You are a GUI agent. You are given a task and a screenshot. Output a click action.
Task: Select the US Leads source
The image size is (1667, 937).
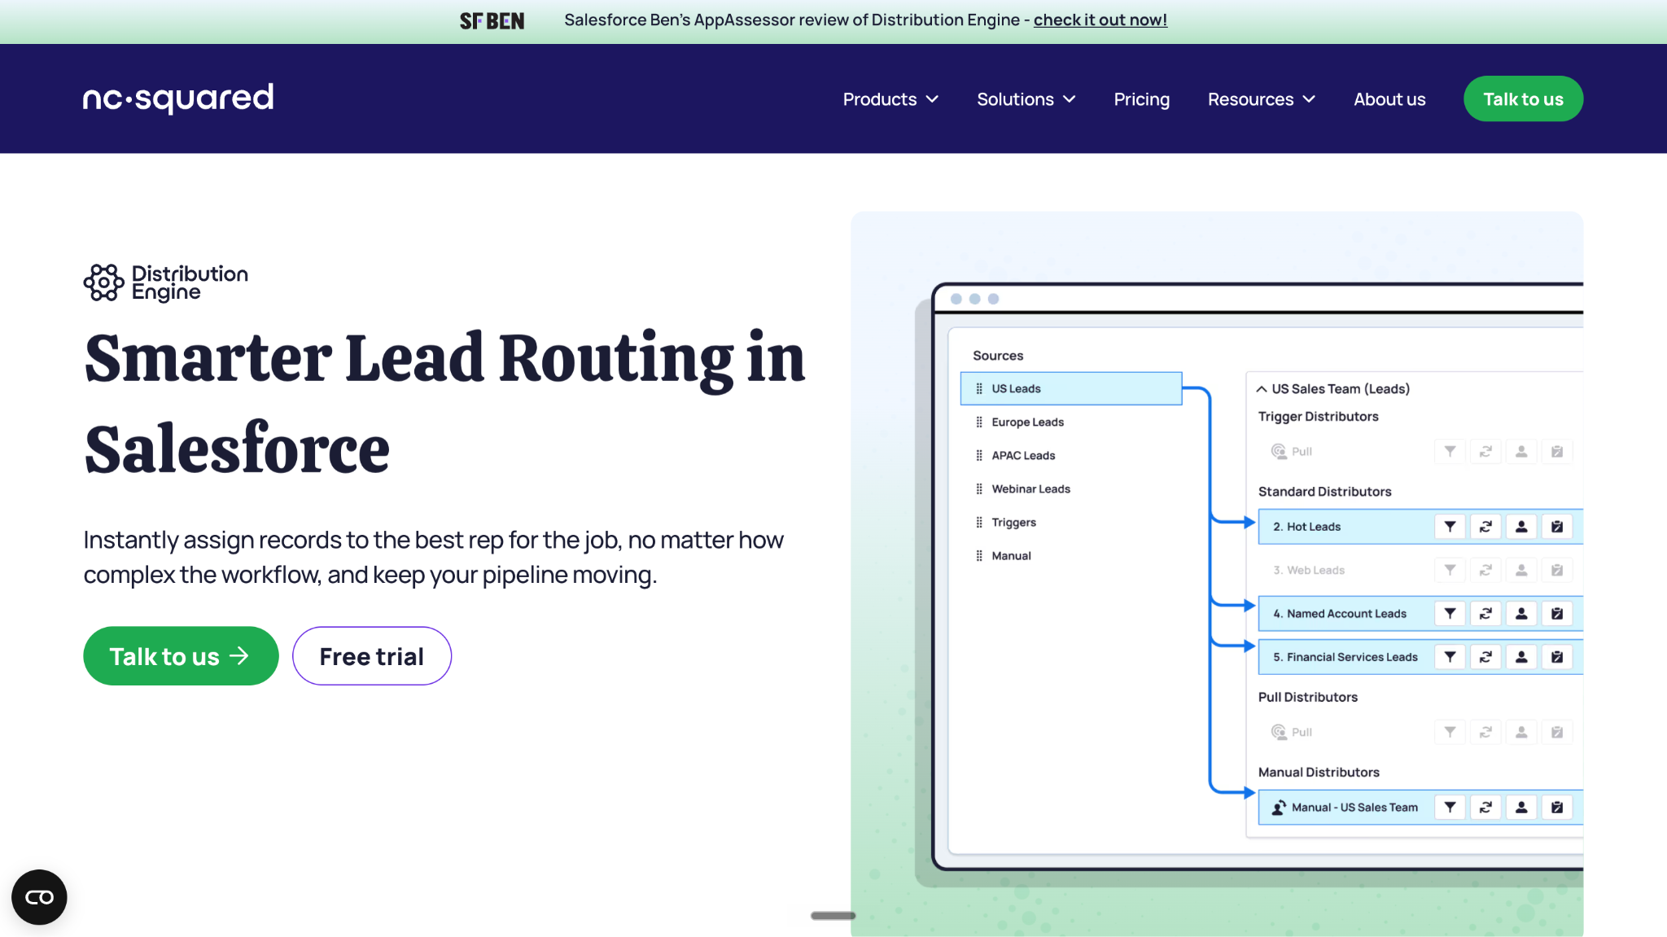tap(1071, 389)
